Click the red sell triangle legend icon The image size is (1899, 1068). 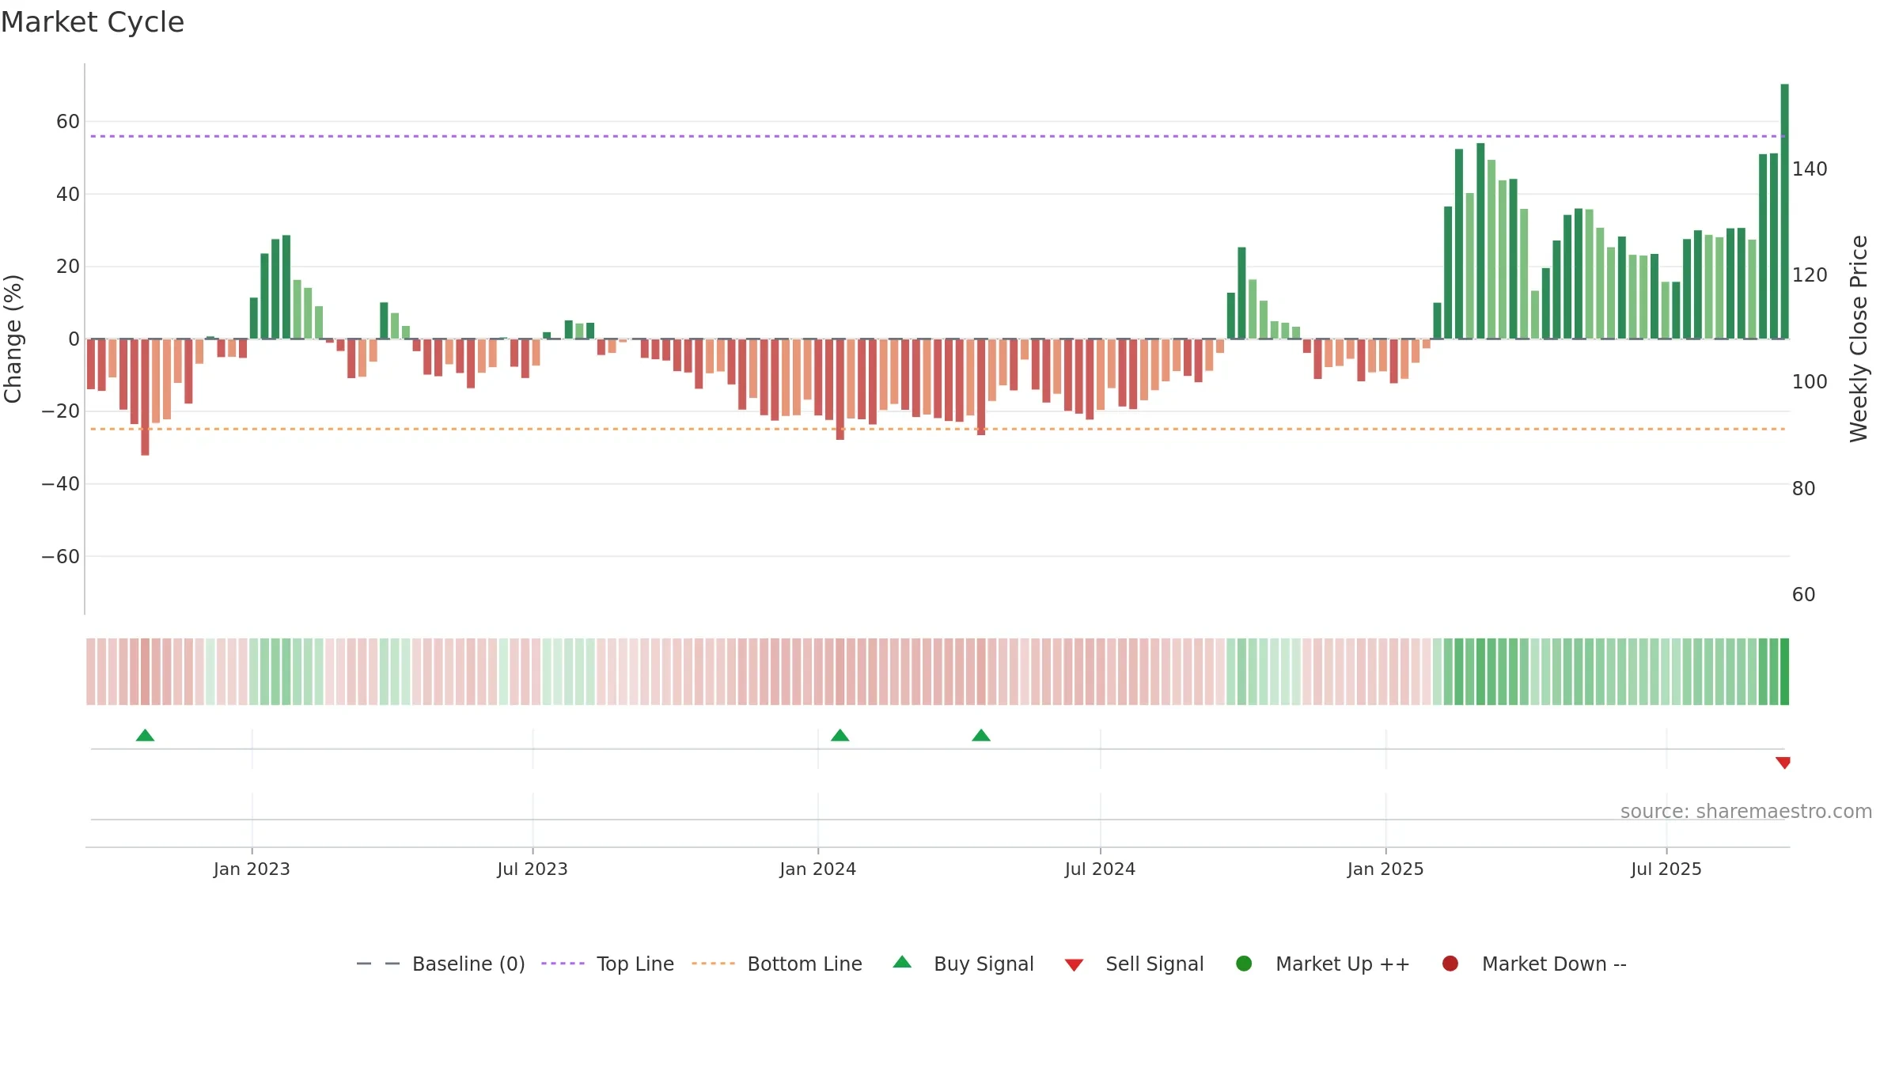[x=1074, y=965]
